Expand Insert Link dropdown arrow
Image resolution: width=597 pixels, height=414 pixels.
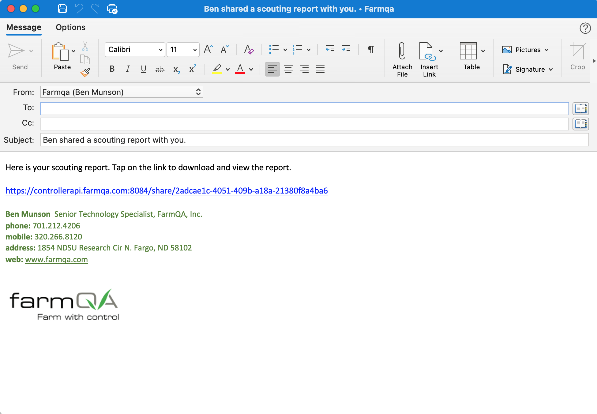[441, 51]
